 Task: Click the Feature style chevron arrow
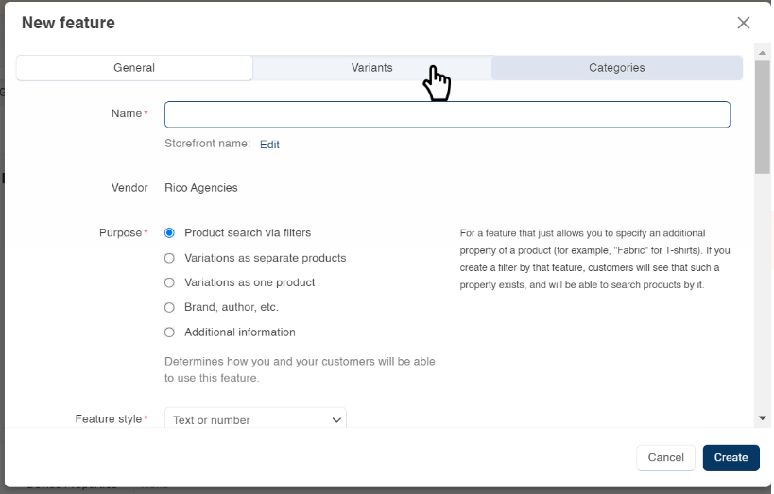[x=336, y=420]
